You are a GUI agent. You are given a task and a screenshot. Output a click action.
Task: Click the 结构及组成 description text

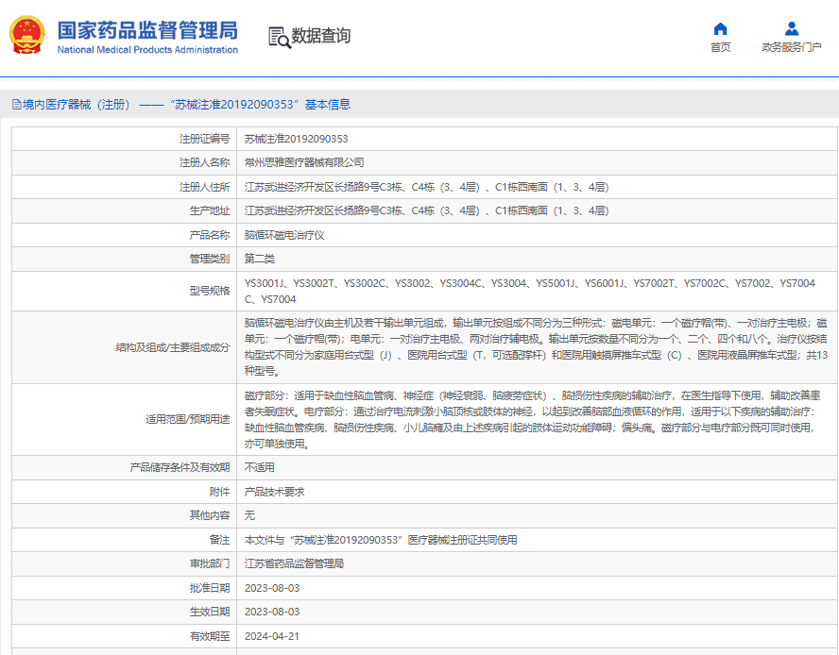pyautogui.click(x=536, y=347)
